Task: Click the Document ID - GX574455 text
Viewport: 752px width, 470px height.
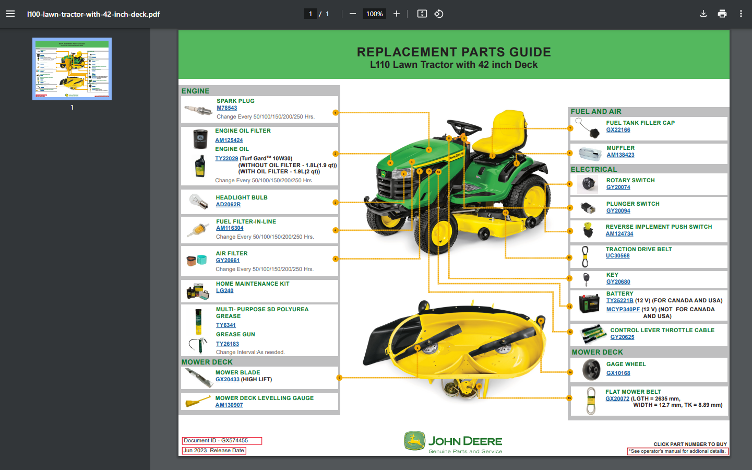Action: pos(216,441)
